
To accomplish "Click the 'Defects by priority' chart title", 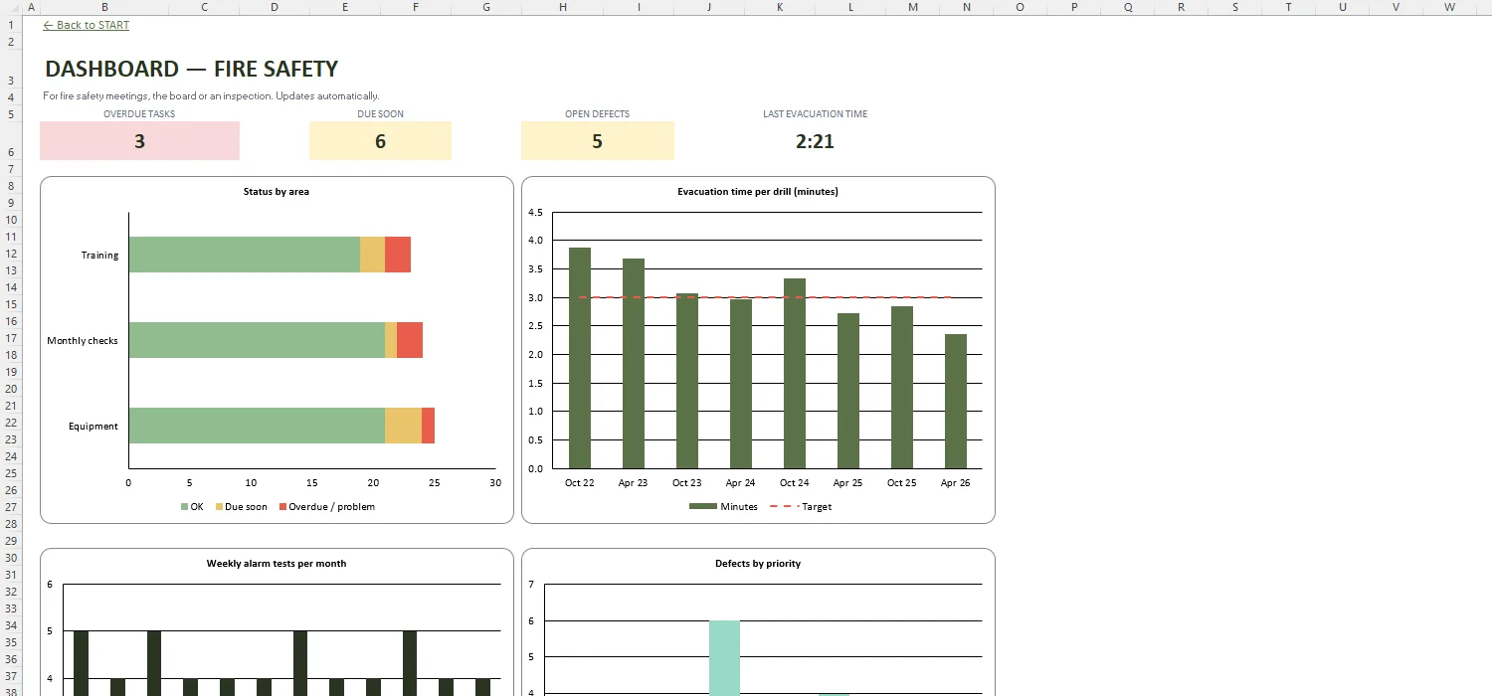I will tap(758, 563).
